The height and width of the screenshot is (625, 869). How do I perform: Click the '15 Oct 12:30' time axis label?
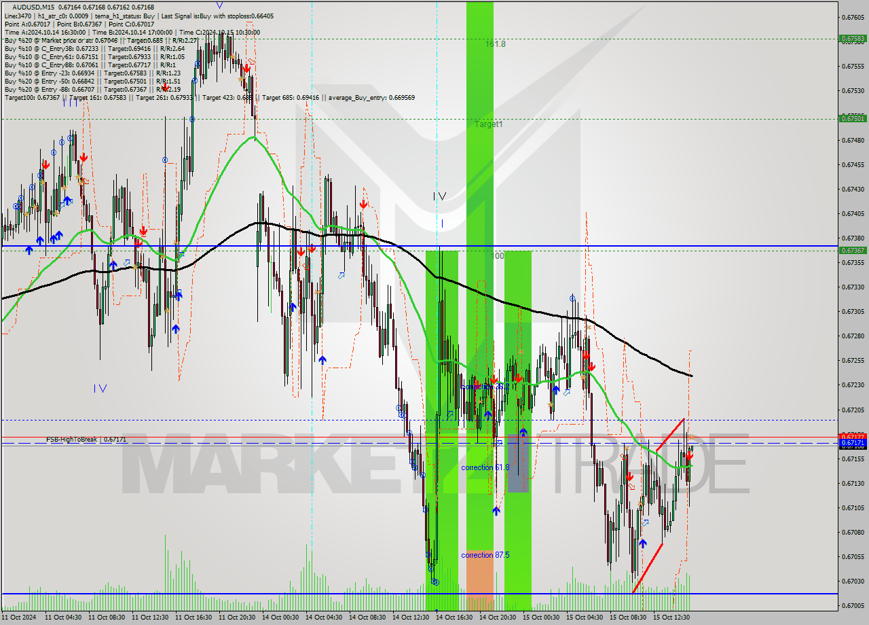pos(671,618)
